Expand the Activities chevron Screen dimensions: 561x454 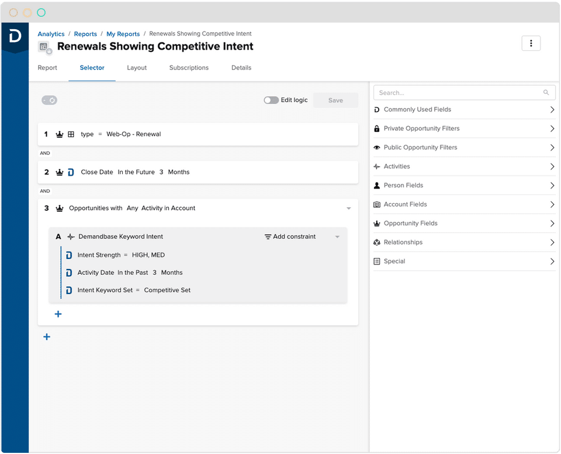pos(552,166)
